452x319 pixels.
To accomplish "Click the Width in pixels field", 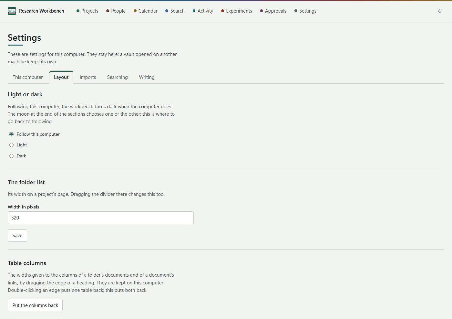I will click(101, 218).
